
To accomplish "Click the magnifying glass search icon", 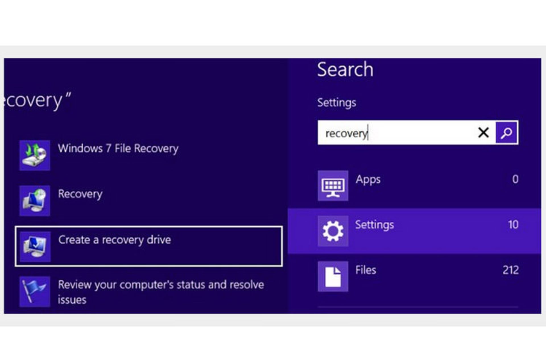I will pos(506,133).
